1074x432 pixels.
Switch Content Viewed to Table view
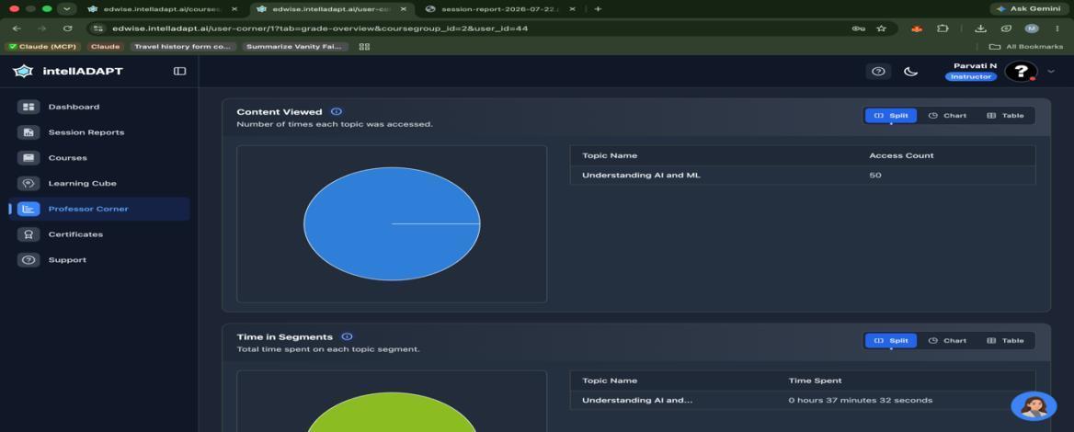tap(1005, 116)
